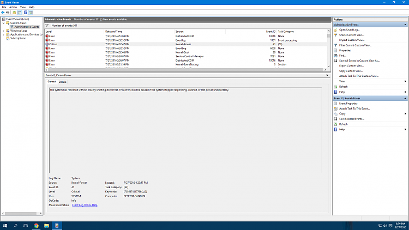Collapse the Custom Views tree node
Screen dimensions: 409x230
(4, 23)
